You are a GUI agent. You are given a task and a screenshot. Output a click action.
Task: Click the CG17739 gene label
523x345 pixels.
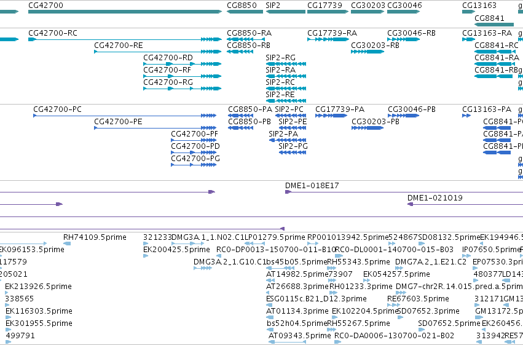click(x=325, y=6)
